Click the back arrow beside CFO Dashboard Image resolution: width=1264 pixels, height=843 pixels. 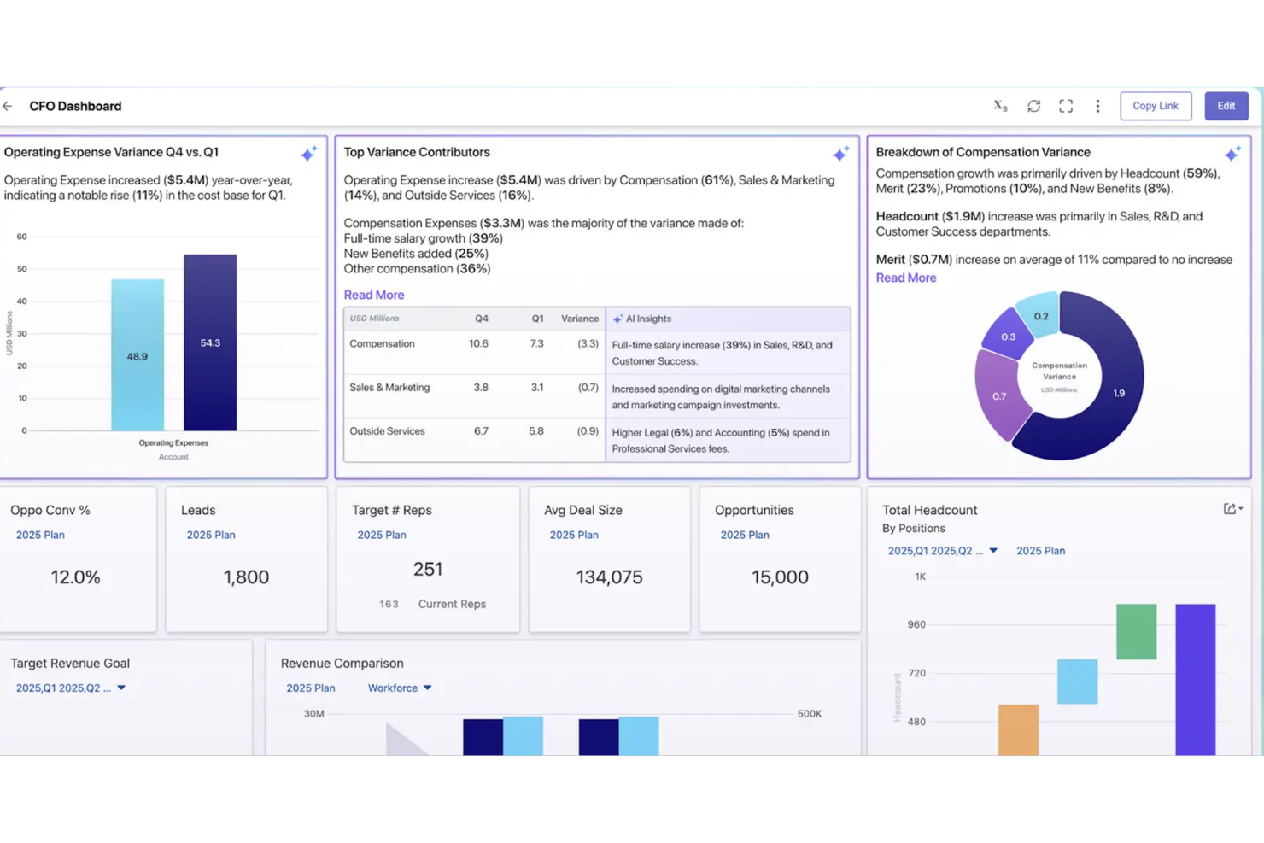click(8, 106)
